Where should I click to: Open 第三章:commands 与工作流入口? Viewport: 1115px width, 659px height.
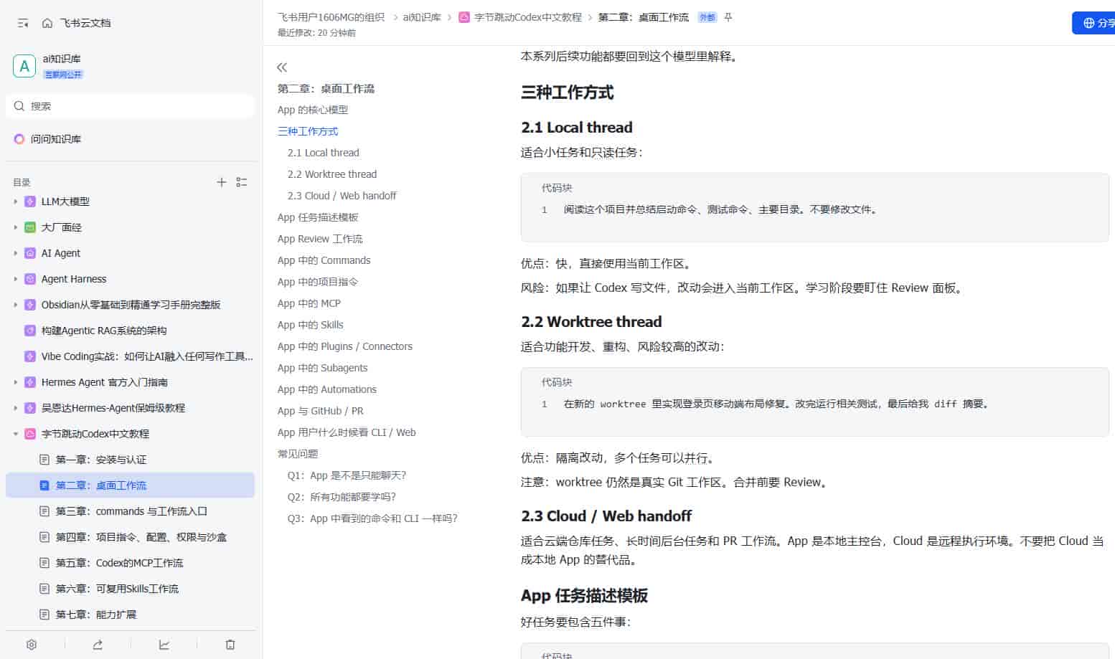coord(131,511)
